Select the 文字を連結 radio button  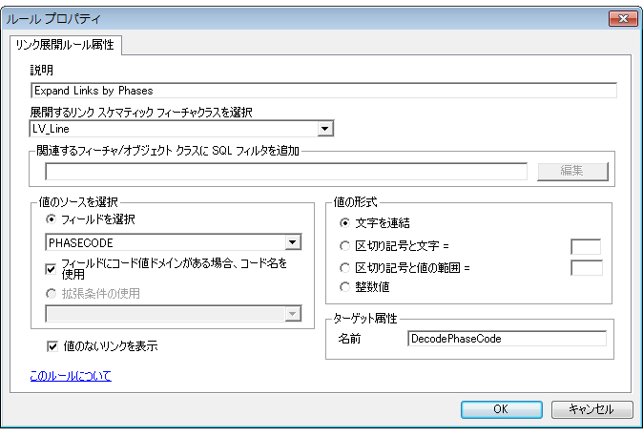[x=345, y=223]
